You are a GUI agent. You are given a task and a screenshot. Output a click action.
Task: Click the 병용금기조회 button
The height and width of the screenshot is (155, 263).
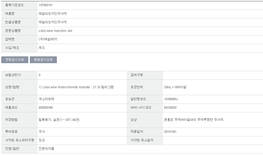pyautogui.click(x=43, y=60)
